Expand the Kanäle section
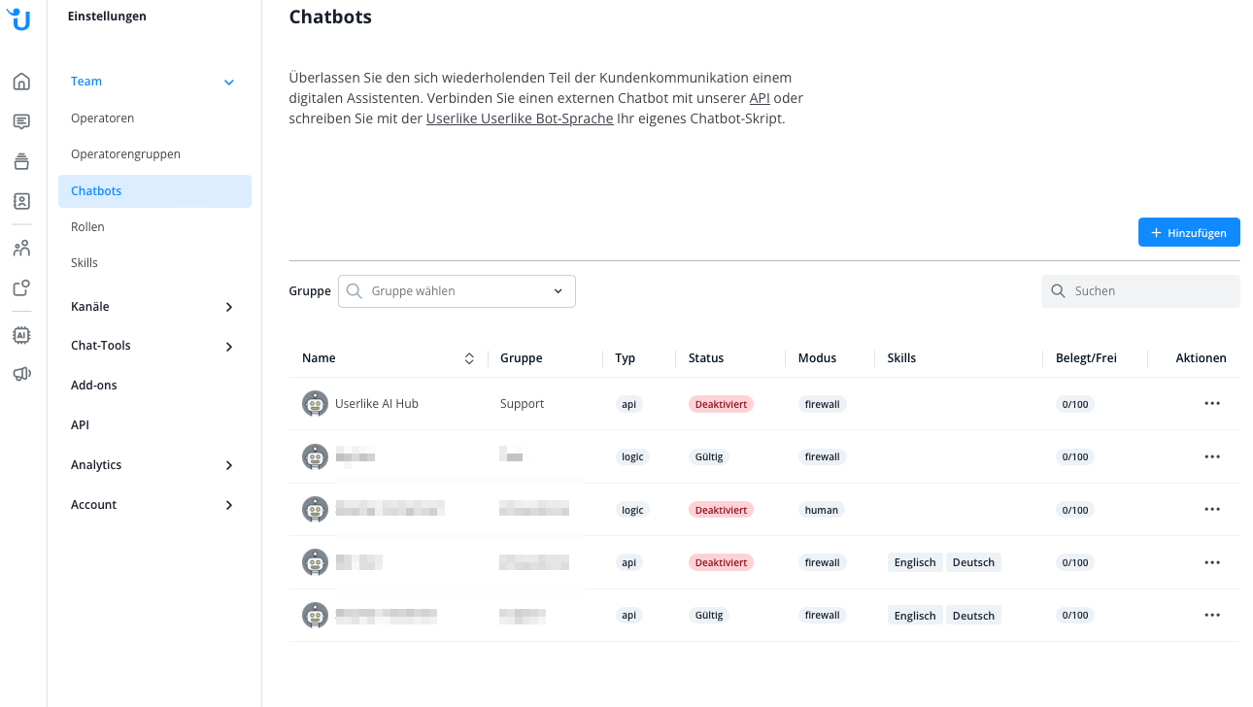This screenshot has width=1253, height=707. [229, 307]
